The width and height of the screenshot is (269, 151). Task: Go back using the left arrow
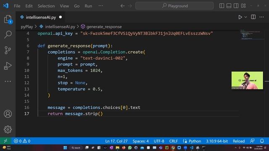(122, 6)
